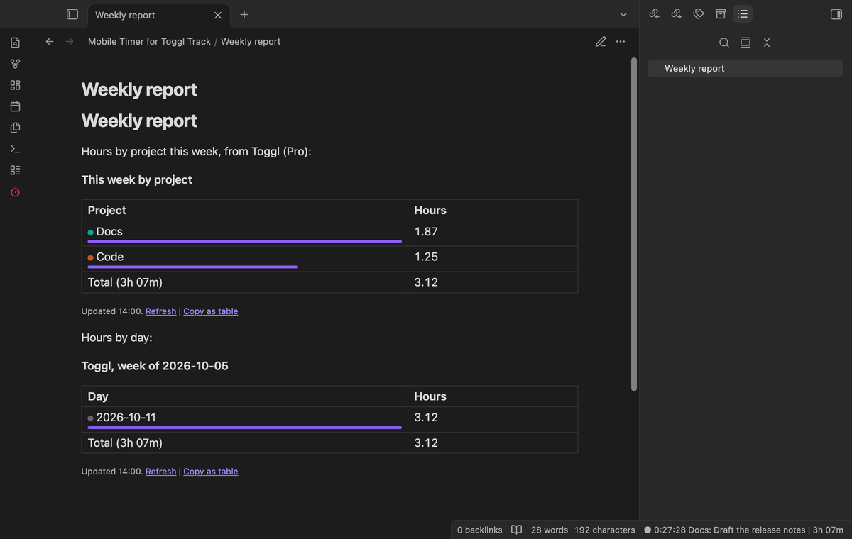This screenshot has width=852, height=539.
Task: Show the outline pane
Action: coord(743,13)
